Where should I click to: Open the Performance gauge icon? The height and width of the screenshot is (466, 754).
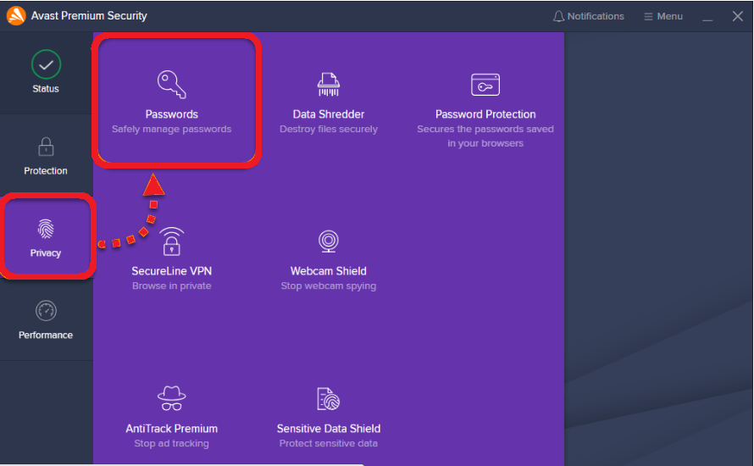coord(46,311)
